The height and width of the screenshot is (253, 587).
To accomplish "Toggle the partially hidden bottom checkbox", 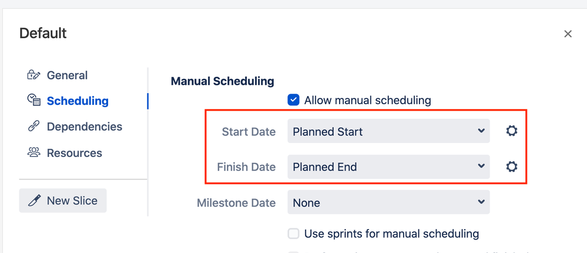I will point(294,251).
